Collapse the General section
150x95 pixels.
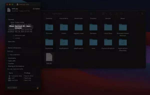(x=7, y=19)
